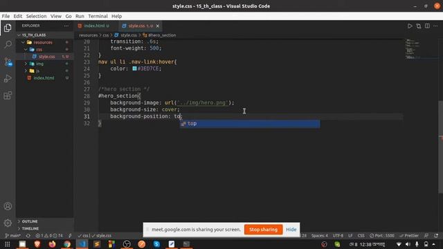Click the editor vertical scrollbar
This screenshot has height=249, width=443.
tap(440, 147)
